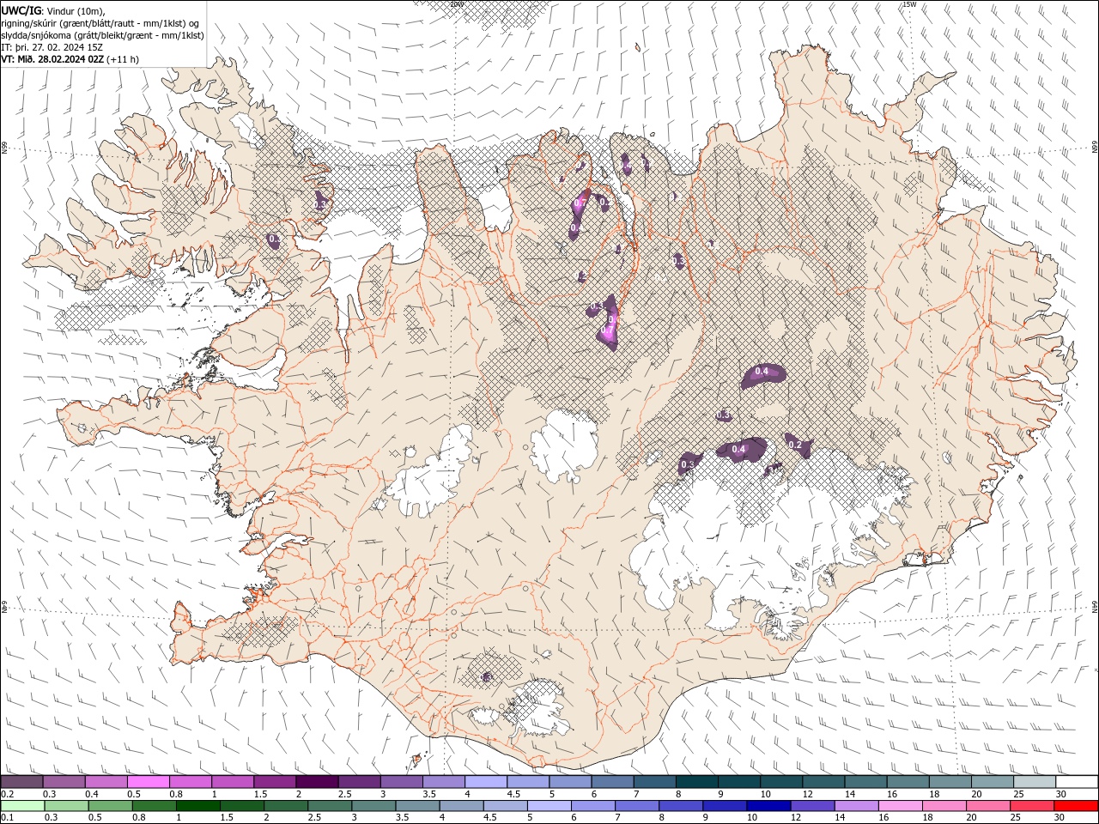The width and height of the screenshot is (1099, 824).
Task: Select the light grey 25–30 legend swatch
Action: pos(1034,782)
